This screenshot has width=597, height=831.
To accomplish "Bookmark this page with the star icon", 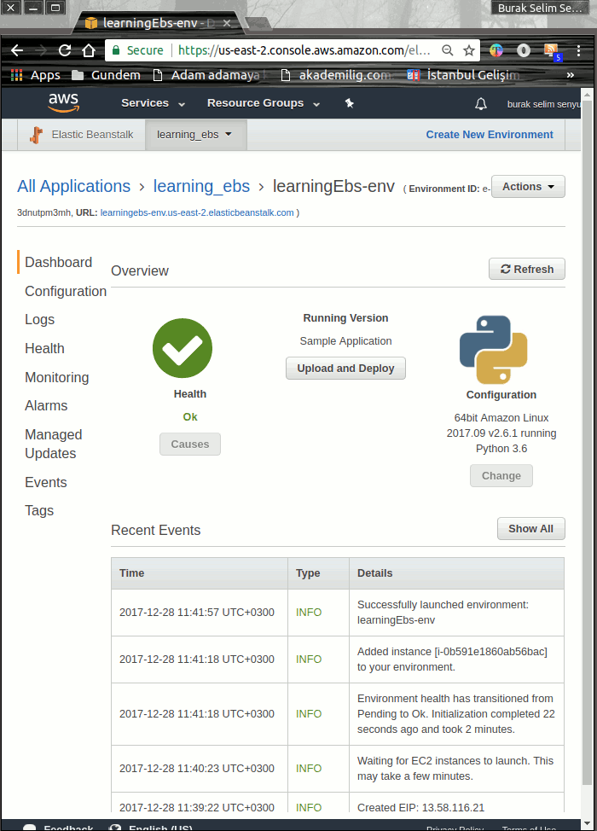I will point(469,50).
